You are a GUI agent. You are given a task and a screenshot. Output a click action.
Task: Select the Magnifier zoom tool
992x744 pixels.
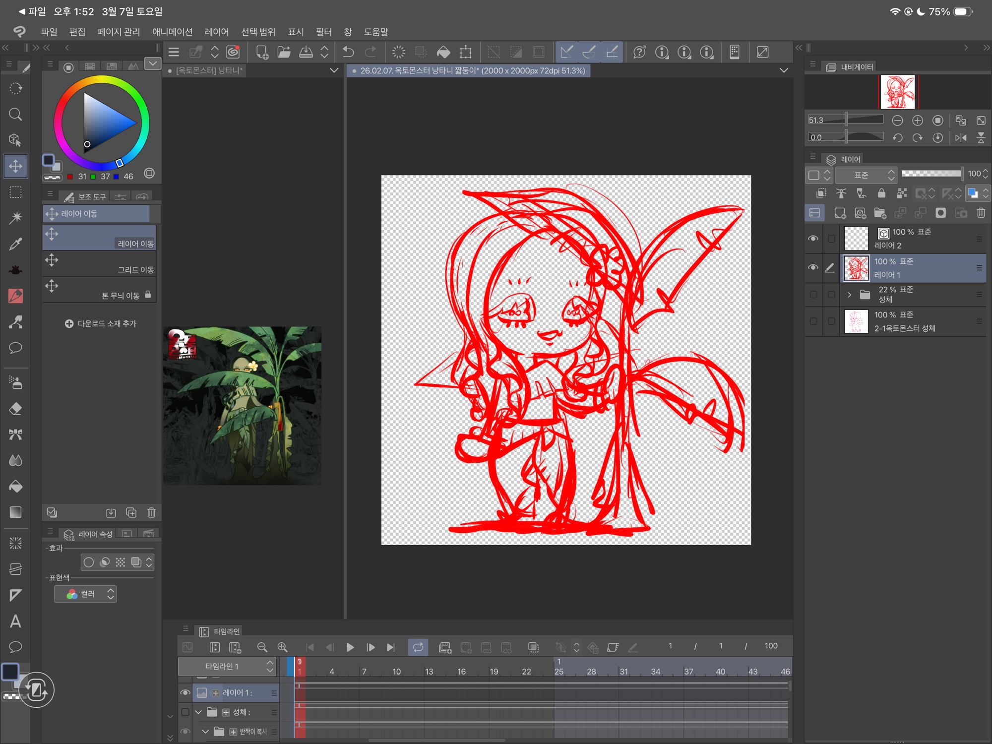15,115
